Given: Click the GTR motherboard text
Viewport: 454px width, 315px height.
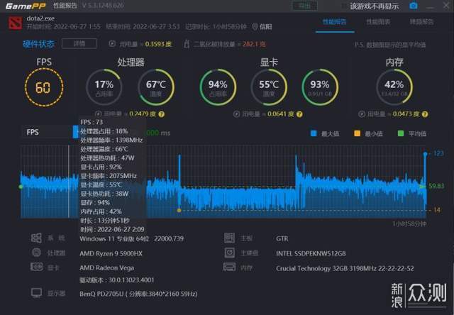Looking at the screenshot, I should [282, 239].
